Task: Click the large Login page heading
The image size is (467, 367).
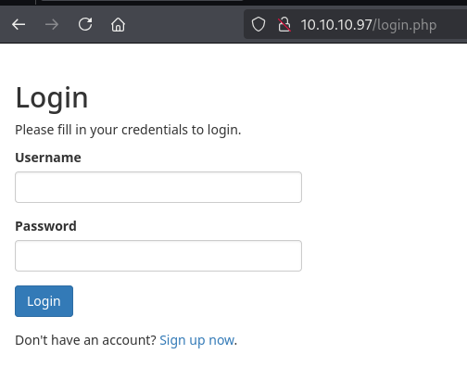Action: coord(52,98)
